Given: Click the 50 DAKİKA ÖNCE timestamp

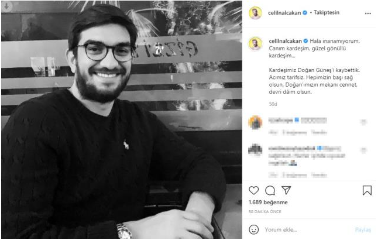Looking at the screenshot, I should pyautogui.click(x=265, y=212).
